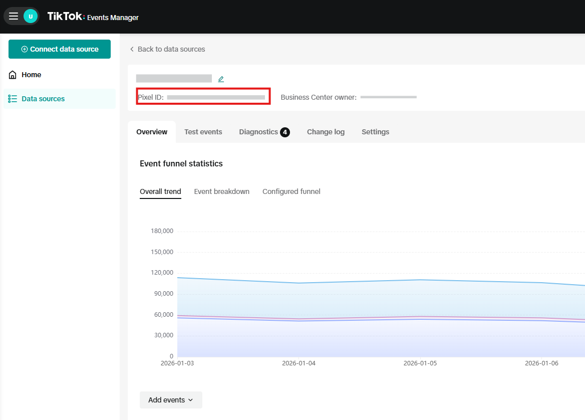Switch to the Change log tab

[326, 132]
